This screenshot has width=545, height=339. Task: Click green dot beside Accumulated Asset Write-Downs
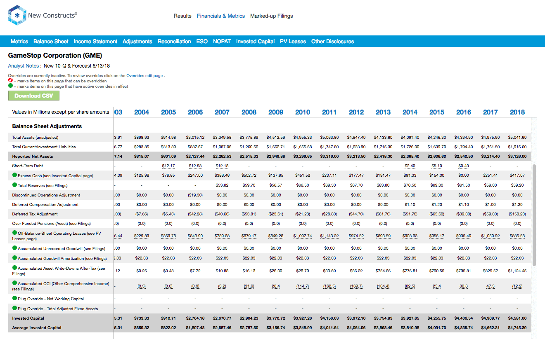tap(15, 268)
